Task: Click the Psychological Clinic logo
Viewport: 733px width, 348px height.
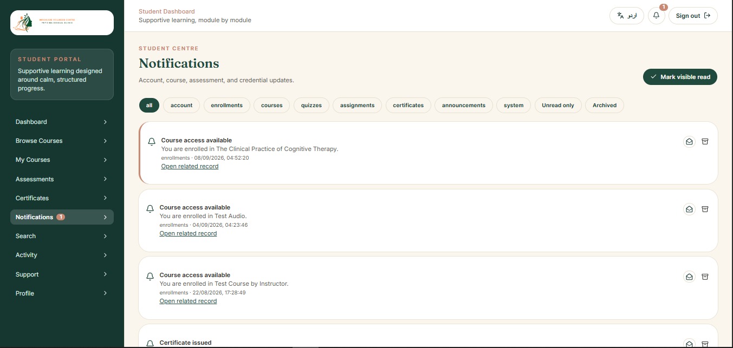Action: (62, 23)
